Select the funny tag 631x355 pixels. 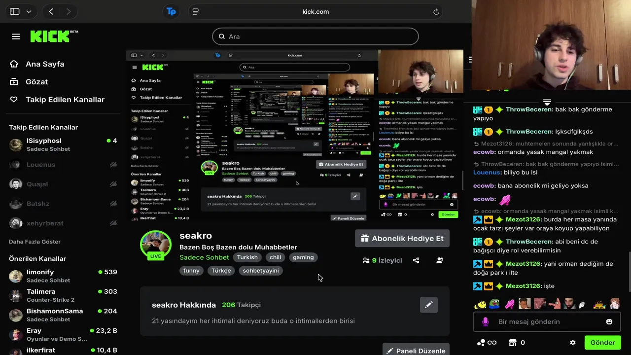click(191, 271)
